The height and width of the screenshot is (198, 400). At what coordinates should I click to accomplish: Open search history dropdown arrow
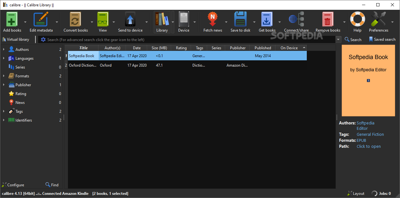(x=339, y=40)
